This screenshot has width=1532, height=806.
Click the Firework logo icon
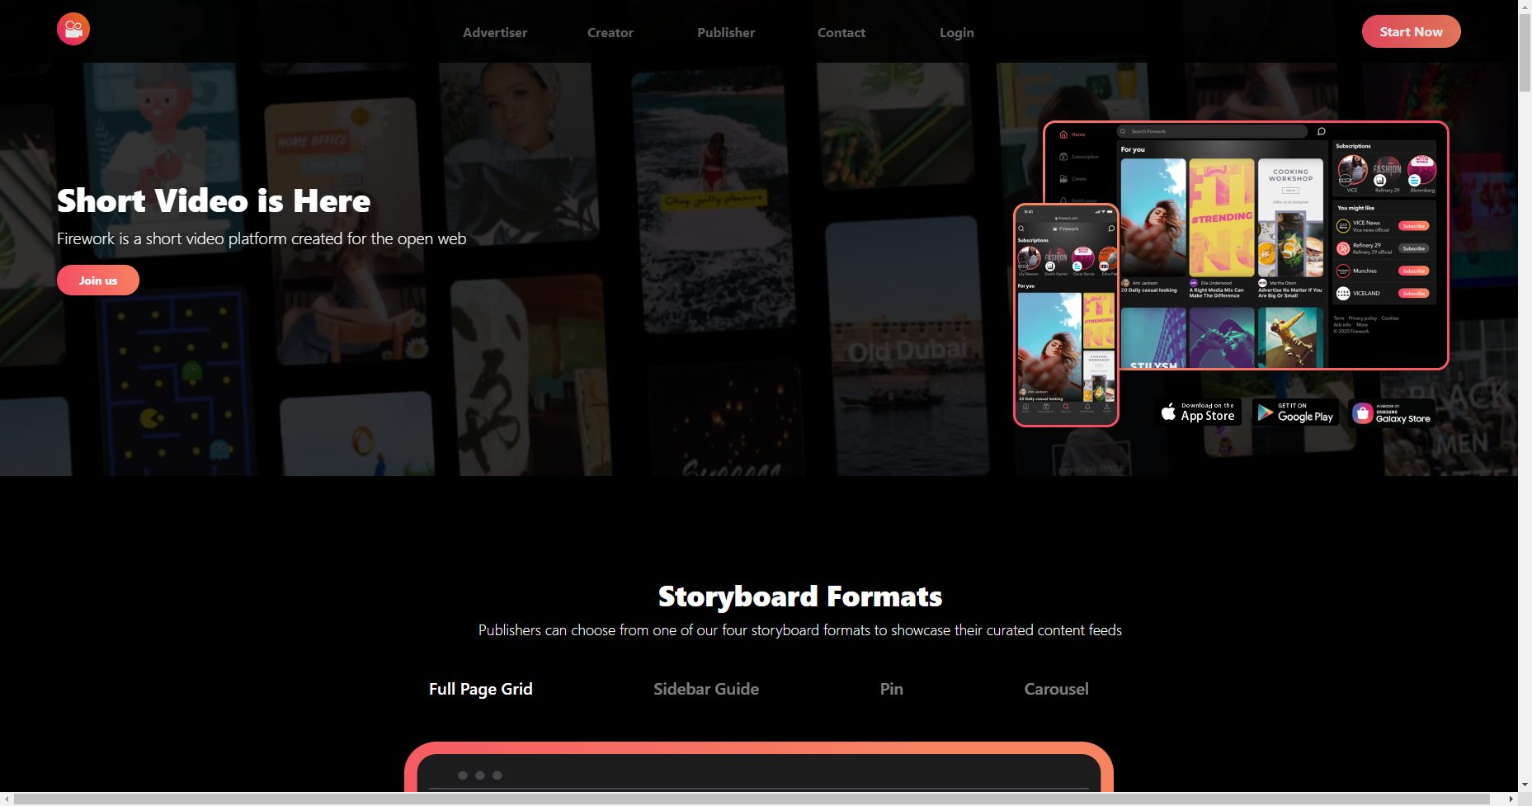click(73, 29)
